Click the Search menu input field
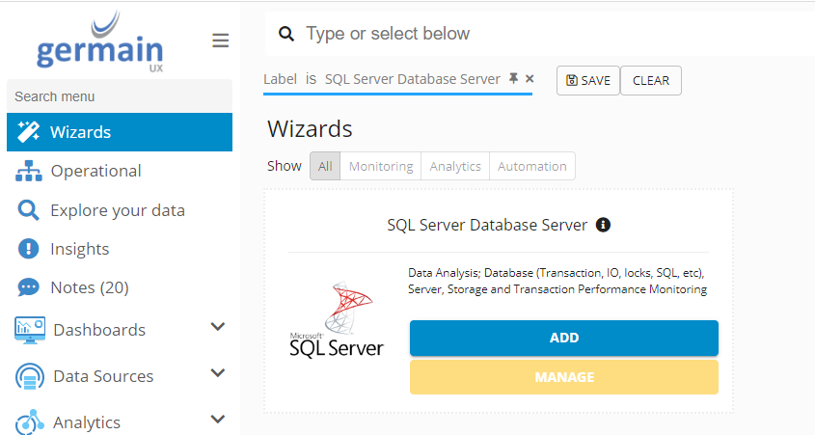 point(120,96)
